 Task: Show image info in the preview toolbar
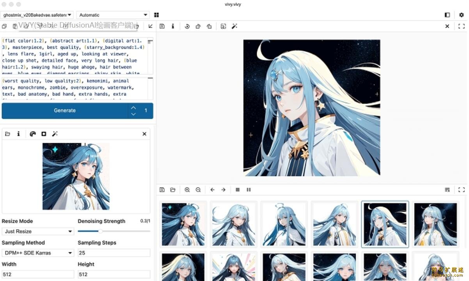(x=173, y=26)
